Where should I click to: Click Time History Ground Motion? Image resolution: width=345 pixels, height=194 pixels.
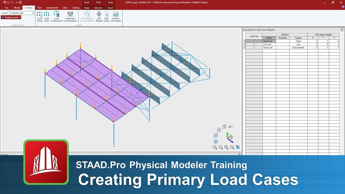coord(87,17)
